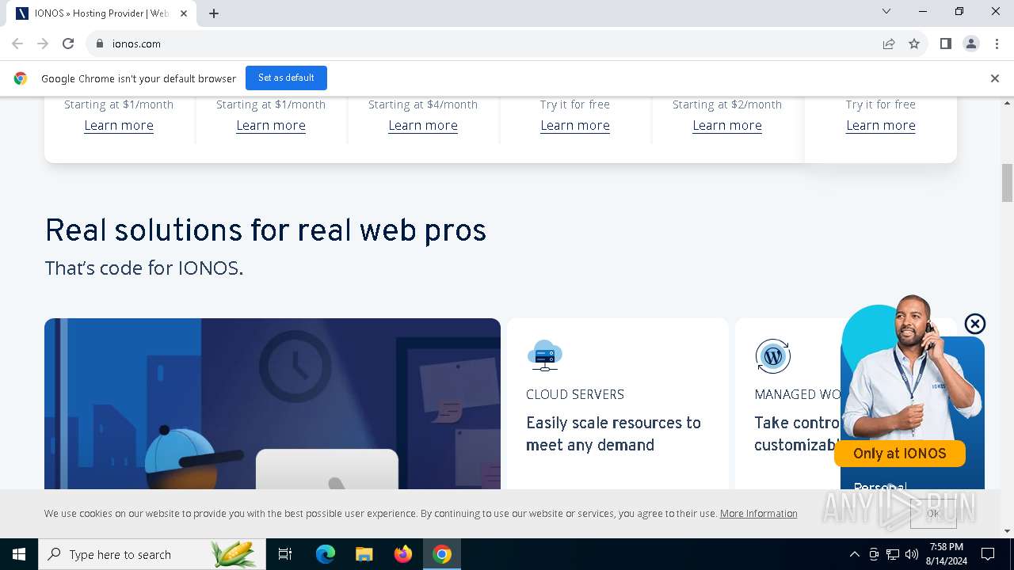Viewport: 1014px width, 570px height.
Task: Click the Managed WordPress logo icon
Action: click(x=773, y=356)
